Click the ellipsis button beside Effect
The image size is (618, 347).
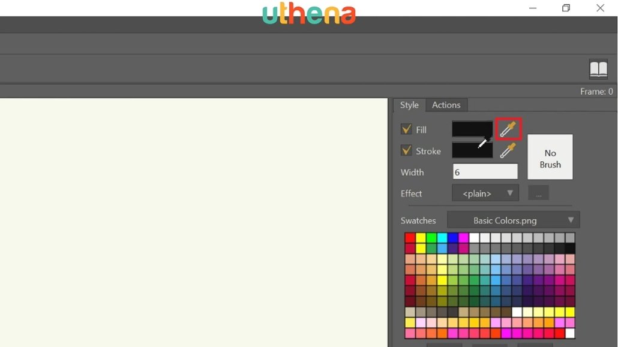(538, 194)
